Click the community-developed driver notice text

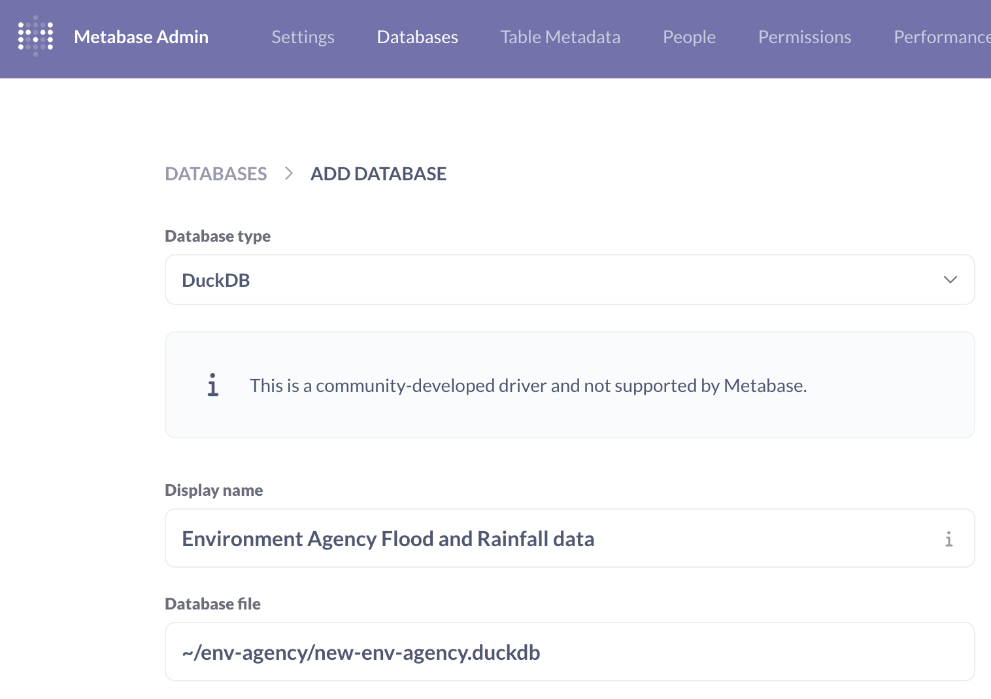click(x=528, y=385)
